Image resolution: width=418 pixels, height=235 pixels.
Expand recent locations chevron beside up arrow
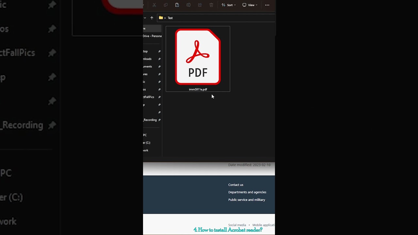point(145,18)
